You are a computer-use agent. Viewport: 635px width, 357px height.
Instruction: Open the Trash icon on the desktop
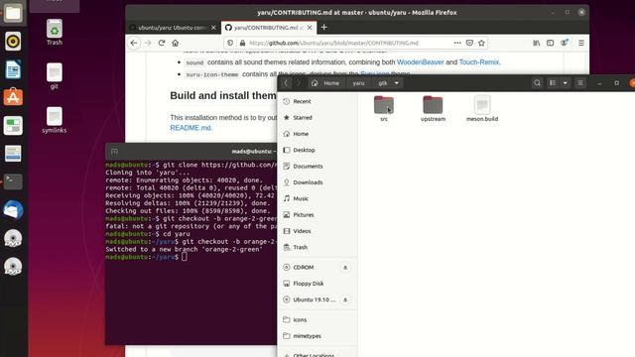coord(55,33)
